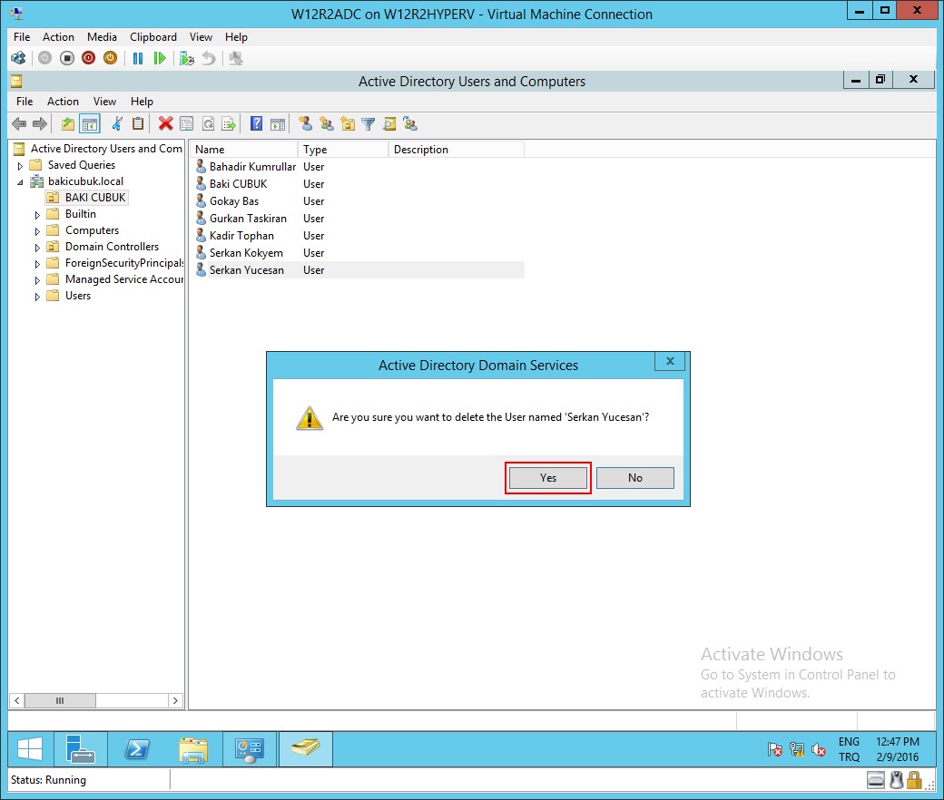Click the green Reset VM icon

[160, 58]
